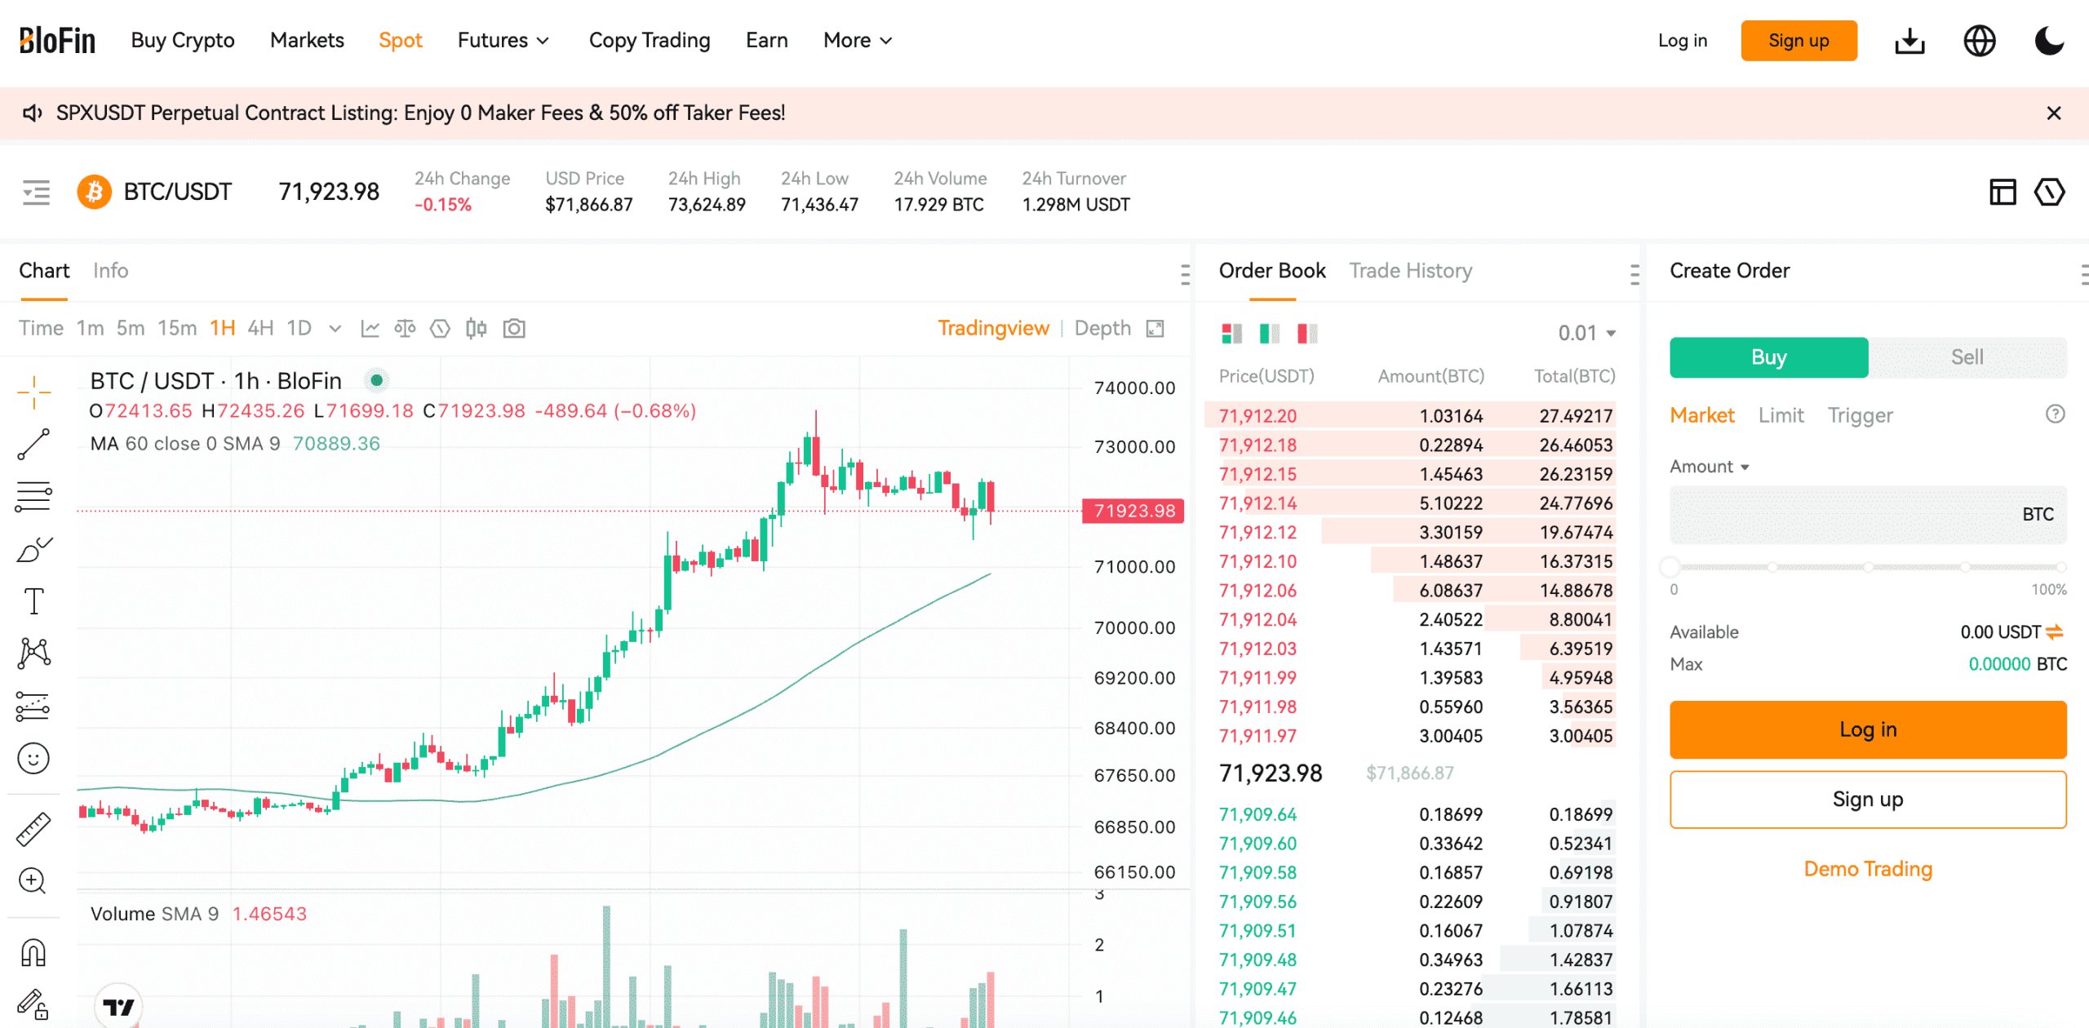Screen dimensions: 2089x1028
Task: Toggle dark mode with moon icon
Action: (2049, 41)
